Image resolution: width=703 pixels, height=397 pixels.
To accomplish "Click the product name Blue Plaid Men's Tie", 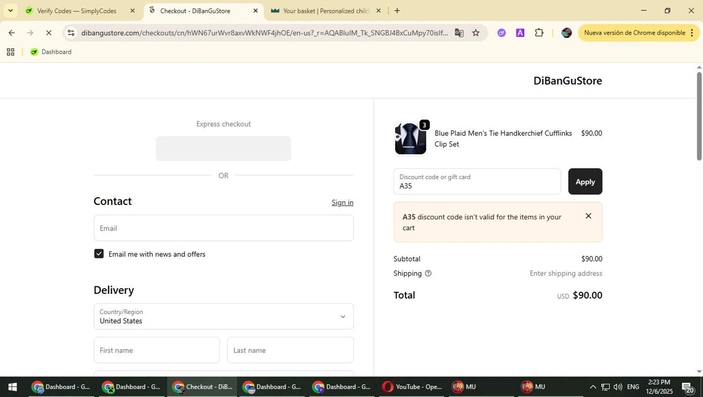I will tap(503, 139).
